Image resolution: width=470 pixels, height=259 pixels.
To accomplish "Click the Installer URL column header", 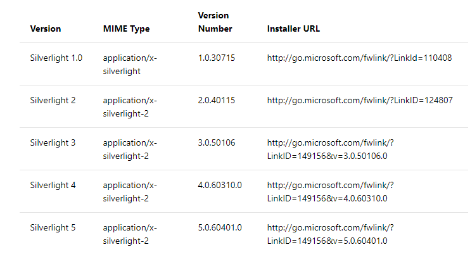I will [x=293, y=28].
